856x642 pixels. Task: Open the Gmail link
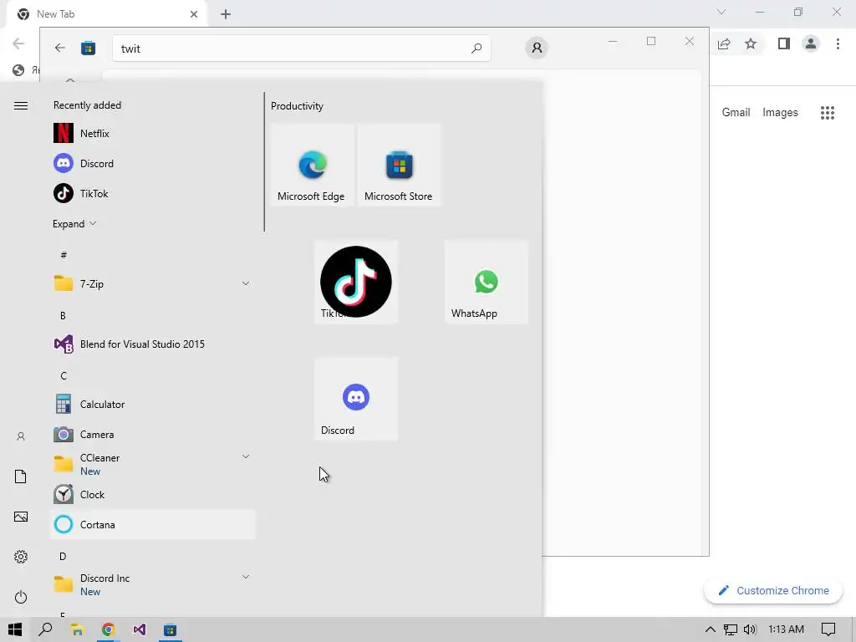pyautogui.click(x=736, y=113)
